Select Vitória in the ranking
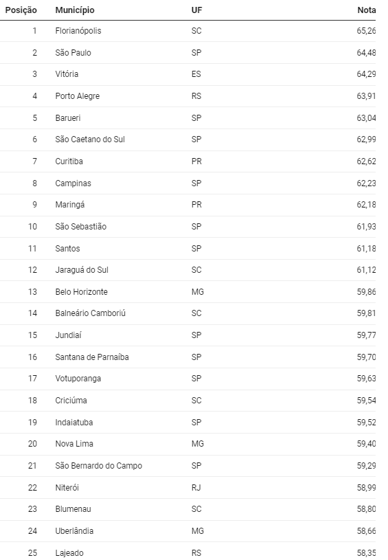This screenshot has width=388, height=560. pyautogui.click(x=67, y=74)
